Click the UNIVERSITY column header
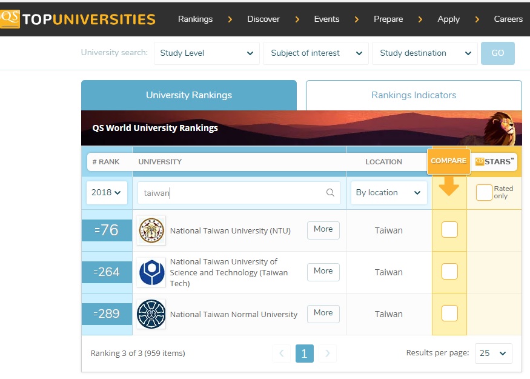The width and height of the screenshot is (530, 379). tap(160, 162)
